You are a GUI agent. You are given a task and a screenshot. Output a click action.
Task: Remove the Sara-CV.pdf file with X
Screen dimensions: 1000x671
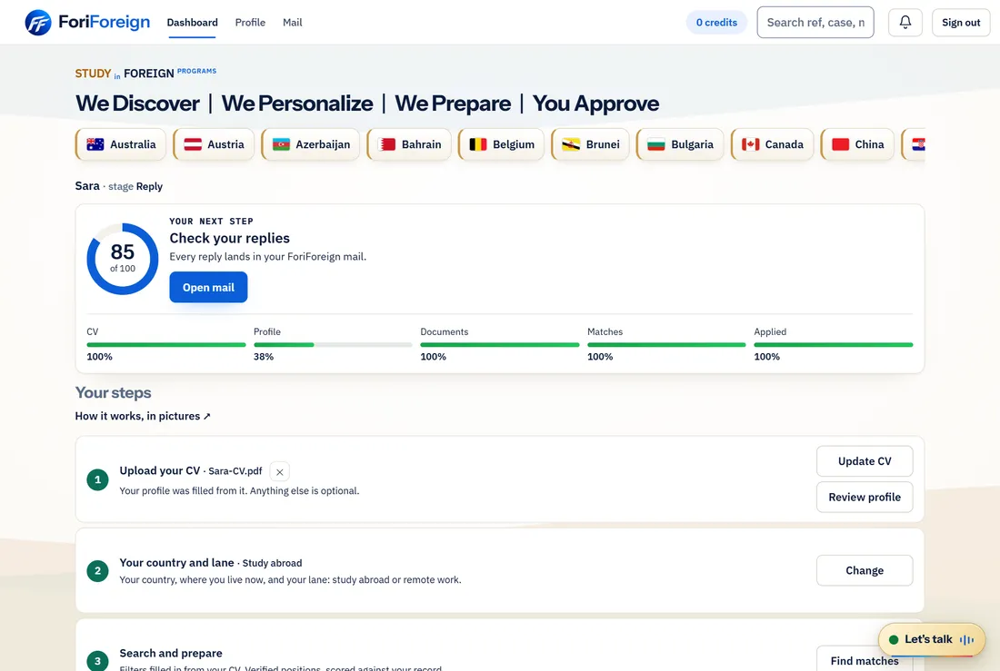279,472
